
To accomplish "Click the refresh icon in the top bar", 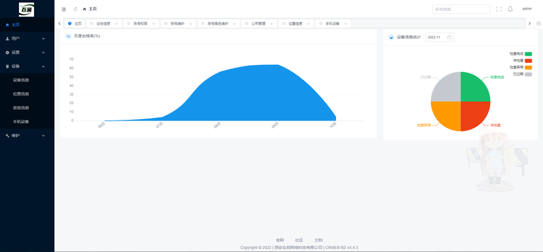I will click(x=75, y=9).
